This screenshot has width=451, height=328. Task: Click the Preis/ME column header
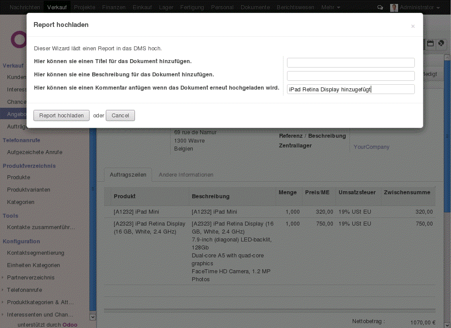317,192
